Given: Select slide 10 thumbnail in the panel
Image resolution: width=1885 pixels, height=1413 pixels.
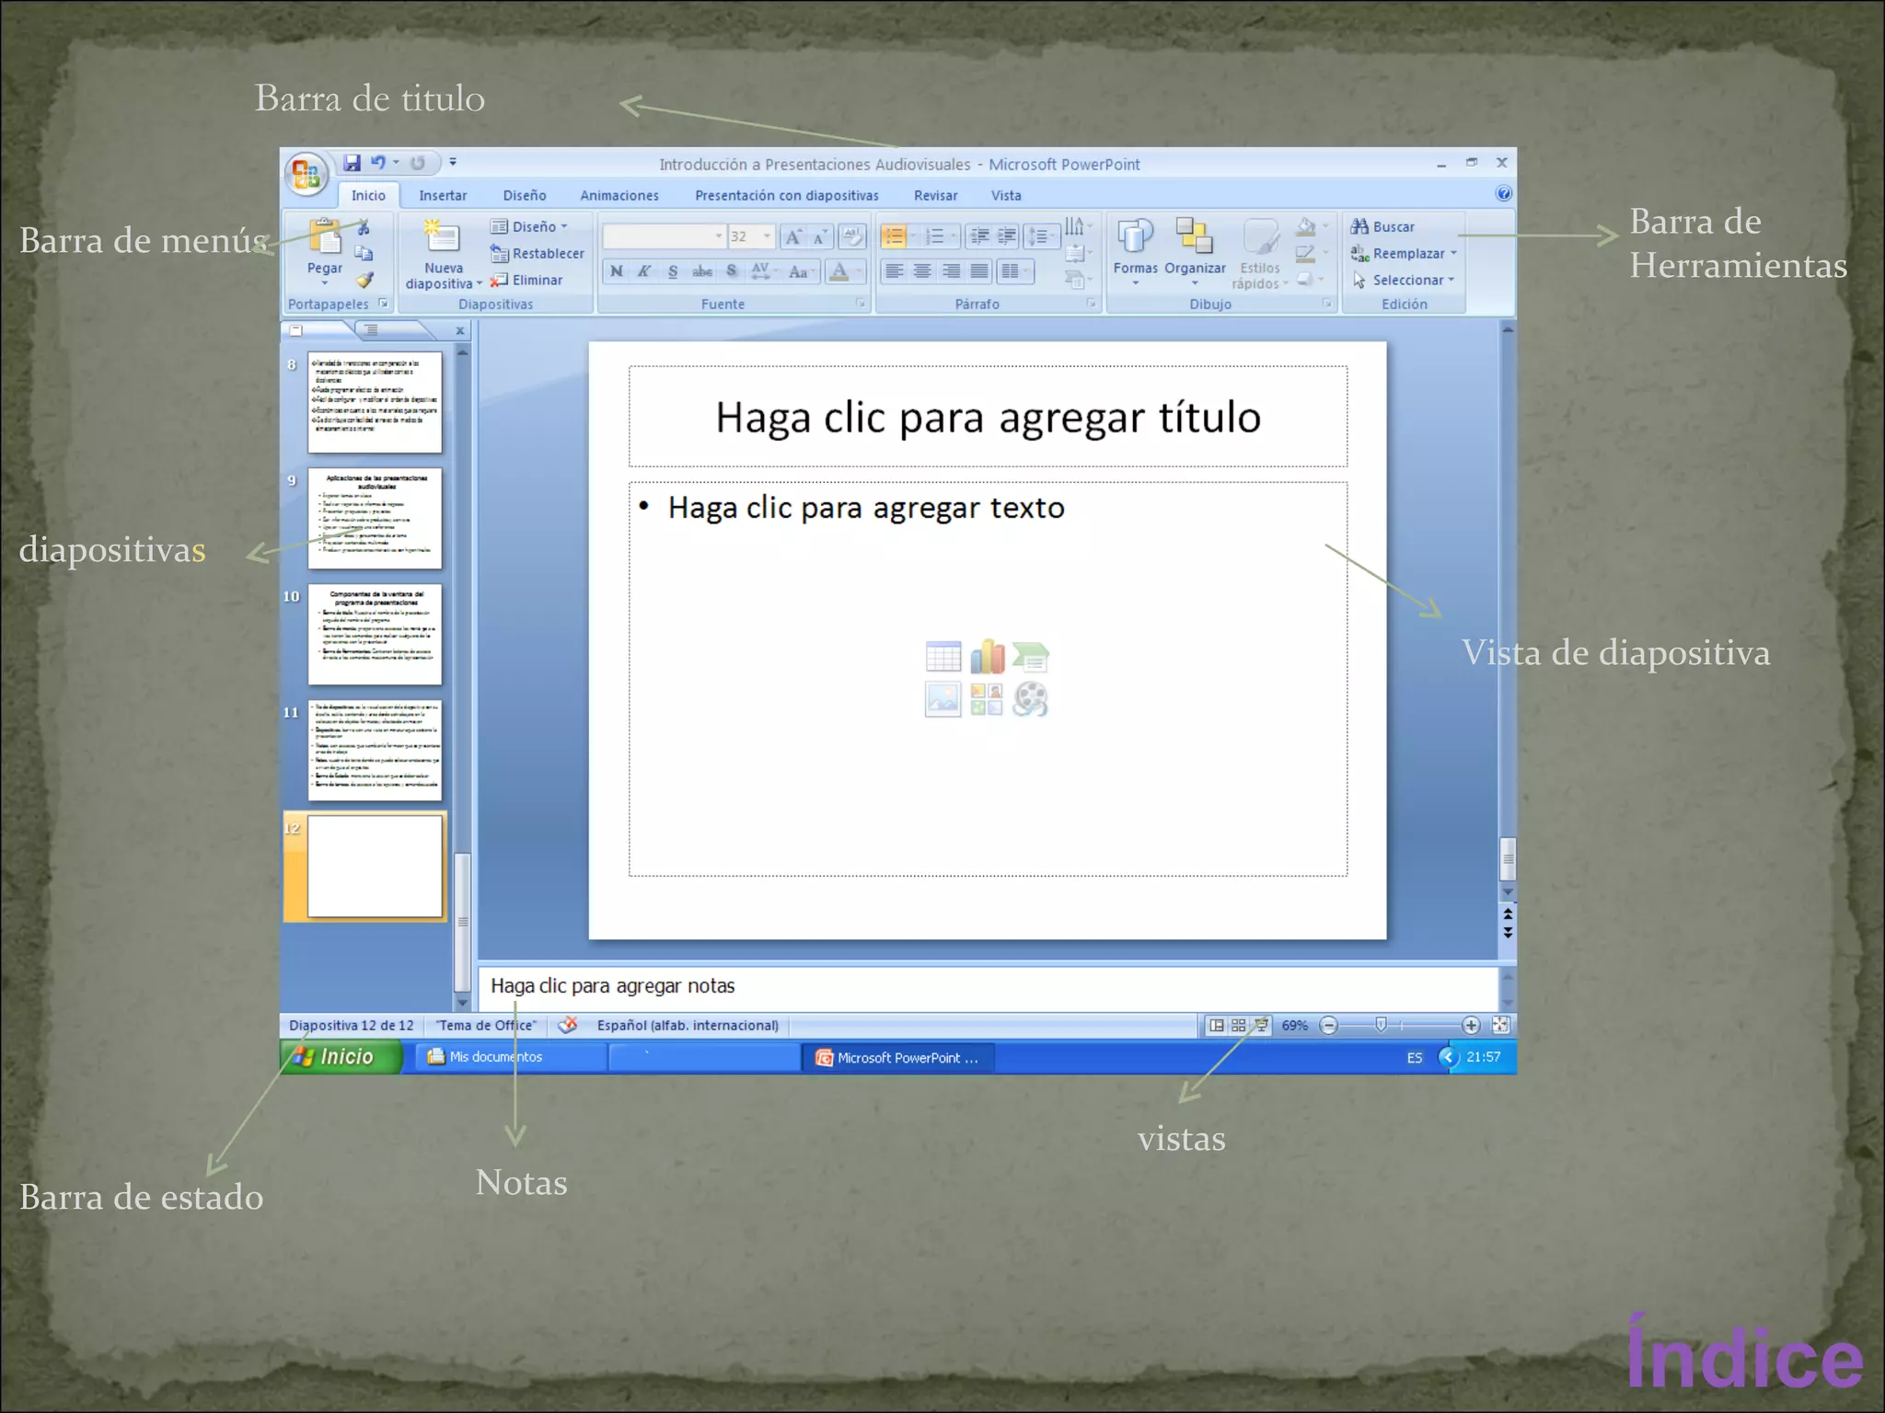Looking at the screenshot, I should 375,634.
